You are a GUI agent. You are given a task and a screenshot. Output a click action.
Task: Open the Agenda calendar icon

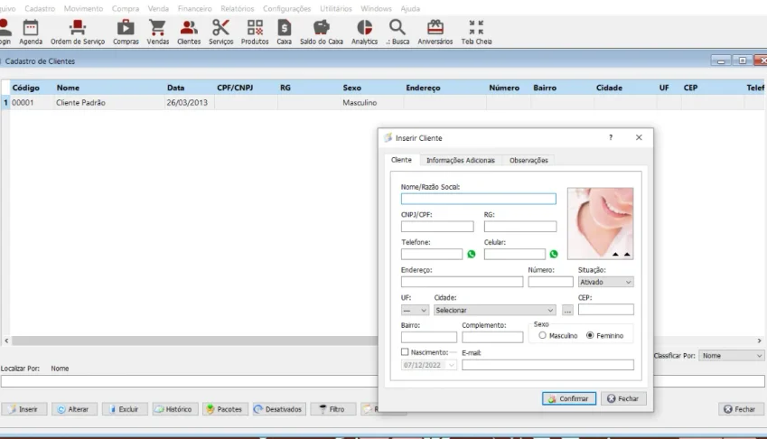31,28
